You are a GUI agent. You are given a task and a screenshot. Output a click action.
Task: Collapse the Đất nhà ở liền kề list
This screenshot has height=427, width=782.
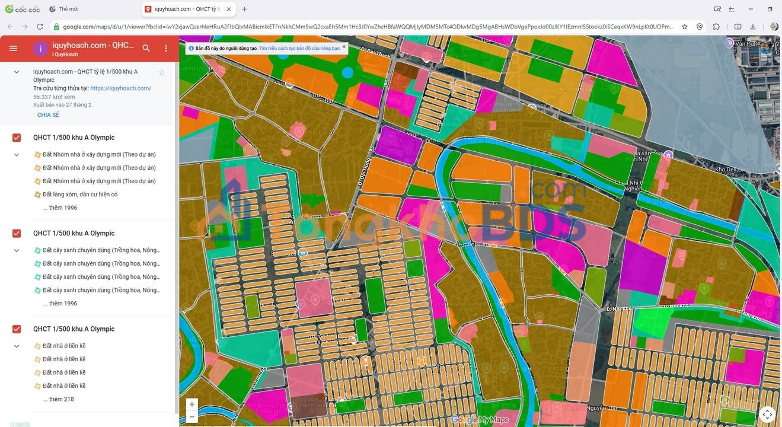17,346
